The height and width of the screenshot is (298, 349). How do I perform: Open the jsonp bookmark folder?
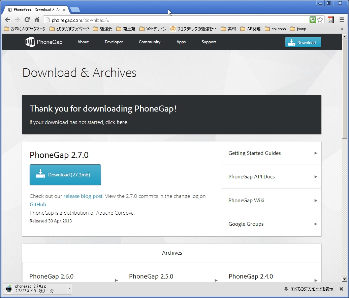pyautogui.click(x=298, y=29)
